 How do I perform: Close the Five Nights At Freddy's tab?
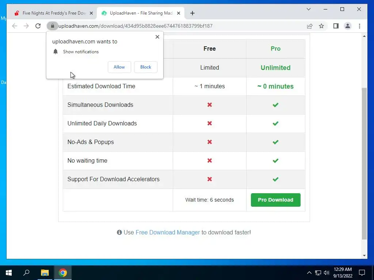[x=91, y=13]
